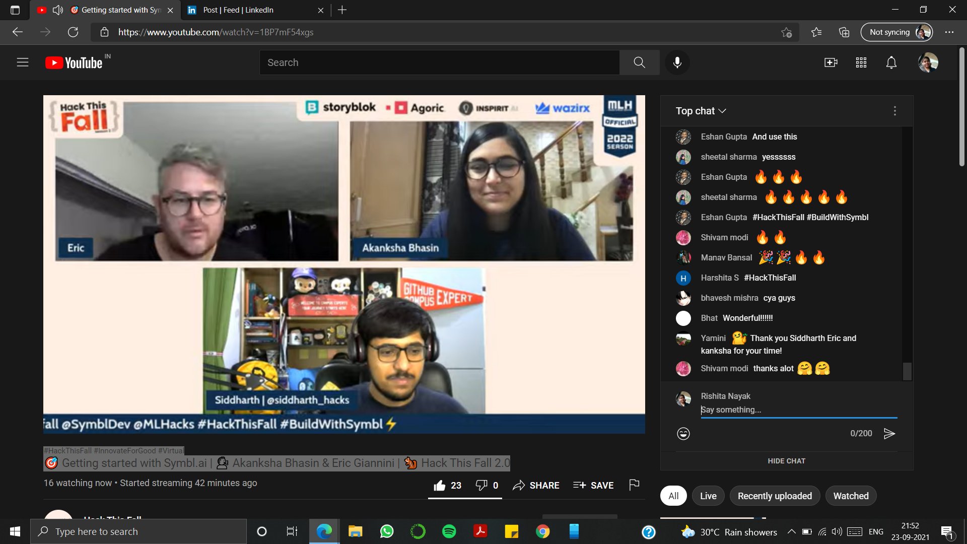Open the YouTube apps grid icon
The width and height of the screenshot is (967, 544).
point(861,62)
